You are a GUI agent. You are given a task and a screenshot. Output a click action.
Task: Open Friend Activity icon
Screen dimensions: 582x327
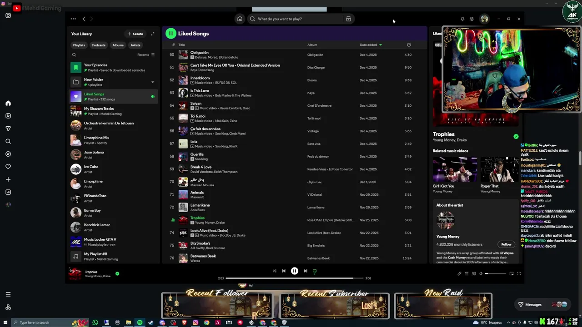472,19
